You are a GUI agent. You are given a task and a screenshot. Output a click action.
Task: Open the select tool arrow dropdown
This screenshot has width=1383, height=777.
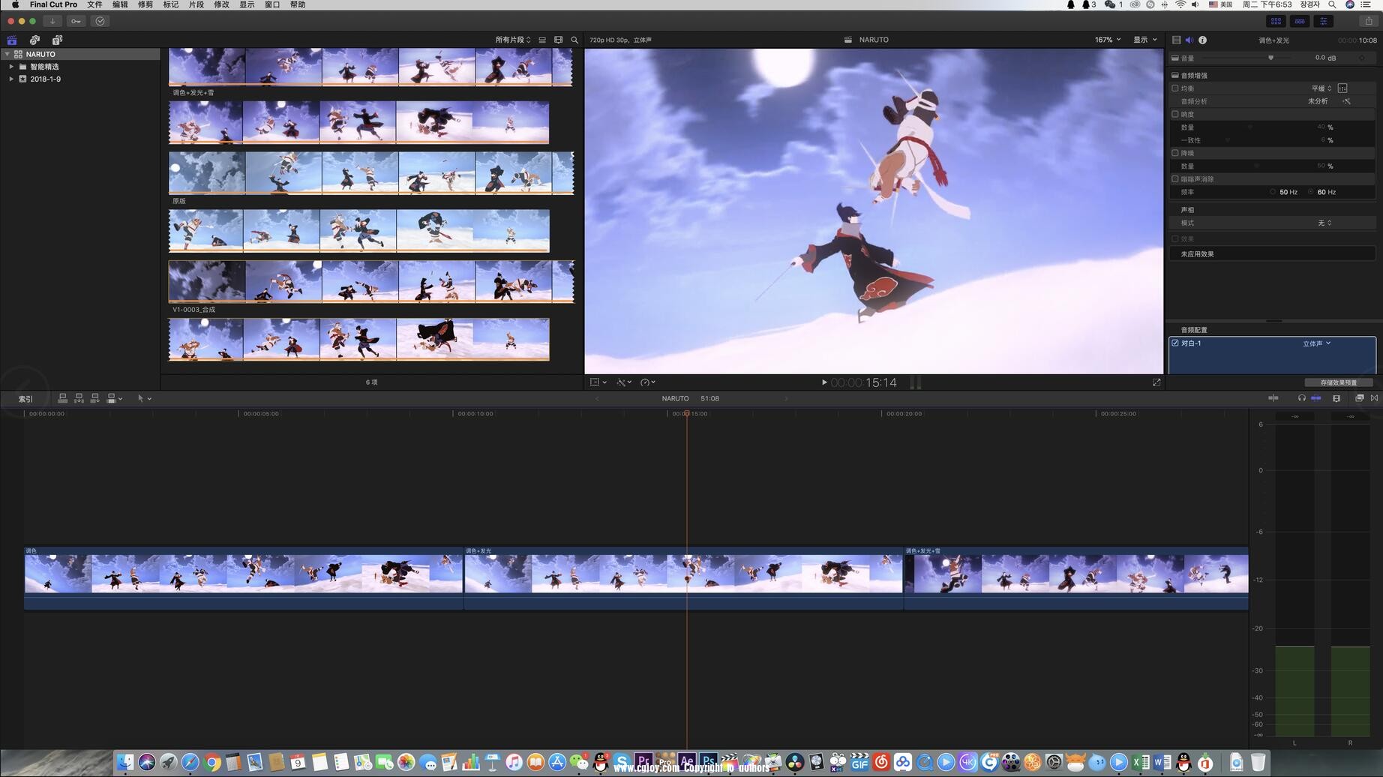[144, 398]
